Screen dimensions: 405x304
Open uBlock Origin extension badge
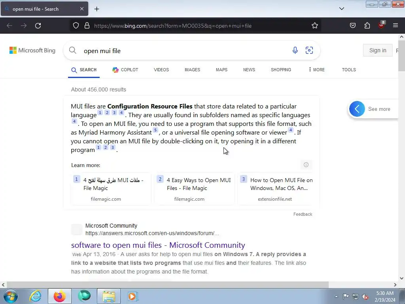point(382,25)
